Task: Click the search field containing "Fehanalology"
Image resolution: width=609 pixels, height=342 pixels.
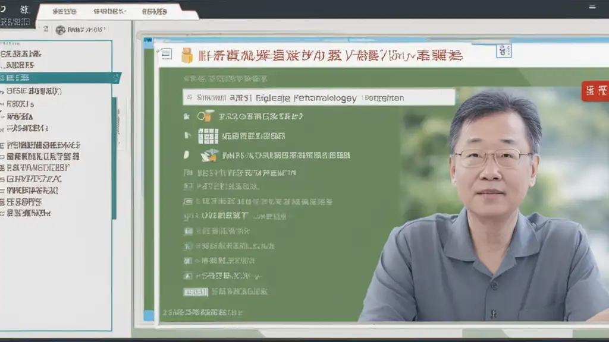Action: pos(319,97)
